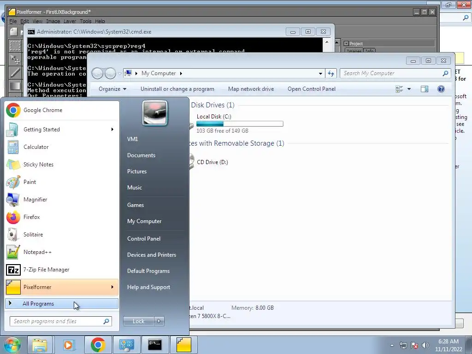Click the Back button in My Computer
This screenshot has height=354, width=472.
coord(97,73)
